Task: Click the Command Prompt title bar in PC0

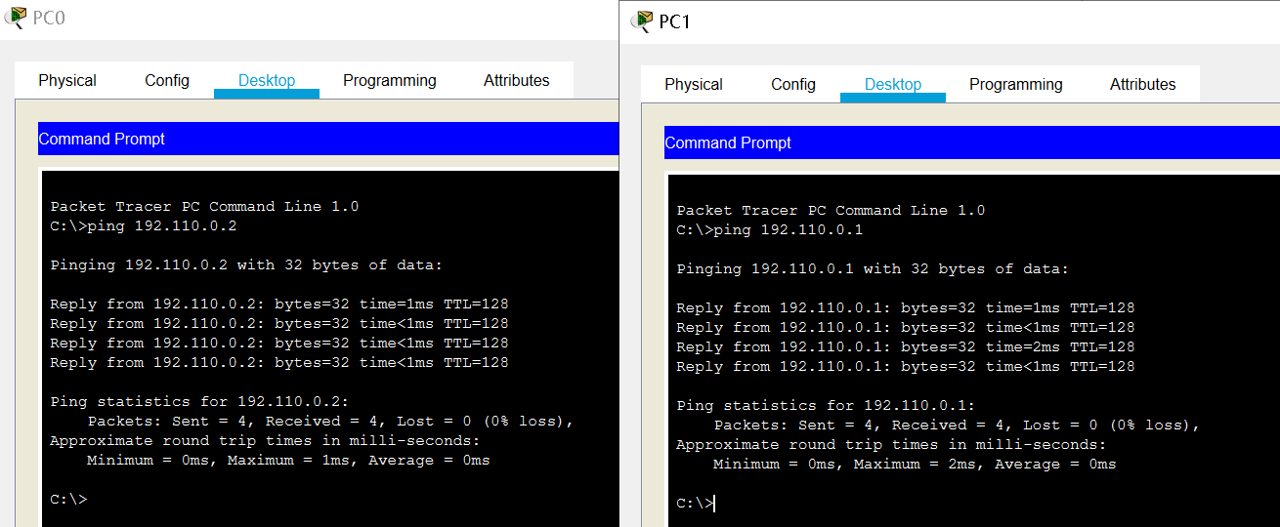Action: [x=328, y=139]
